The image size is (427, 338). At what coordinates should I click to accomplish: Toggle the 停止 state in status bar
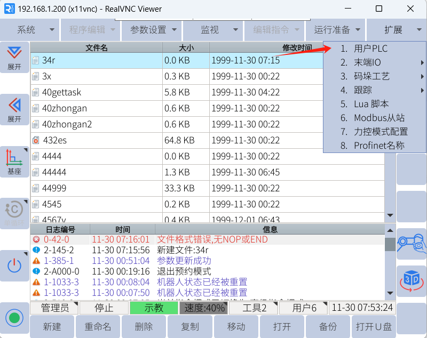pos(104,308)
